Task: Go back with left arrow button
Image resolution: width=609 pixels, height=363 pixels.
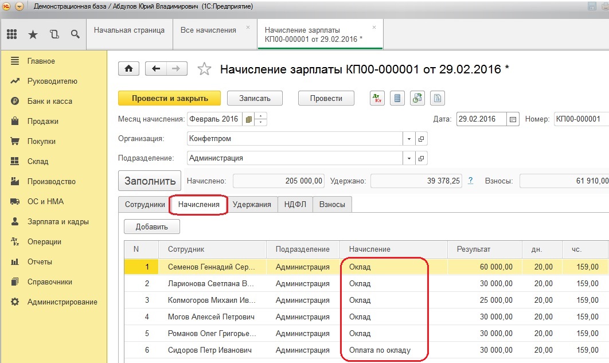Action: click(156, 69)
